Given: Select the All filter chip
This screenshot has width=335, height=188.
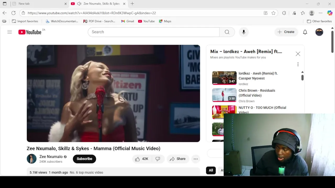Looking at the screenshot, I should tap(211, 170).
